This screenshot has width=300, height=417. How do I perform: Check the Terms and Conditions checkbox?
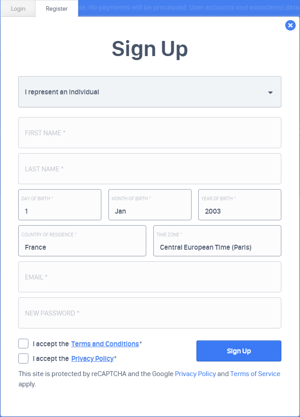coord(24,344)
